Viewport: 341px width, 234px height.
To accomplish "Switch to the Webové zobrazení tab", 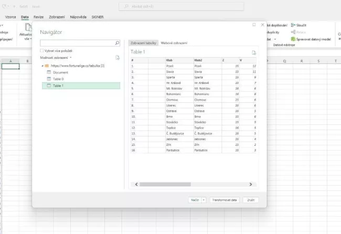I will pyautogui.click(x=174, y=42).
